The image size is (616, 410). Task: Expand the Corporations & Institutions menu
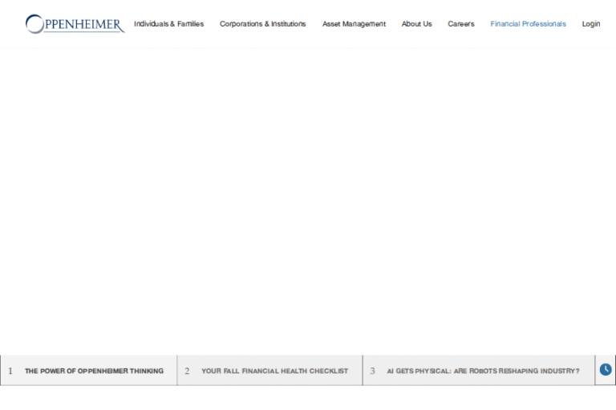262,24
